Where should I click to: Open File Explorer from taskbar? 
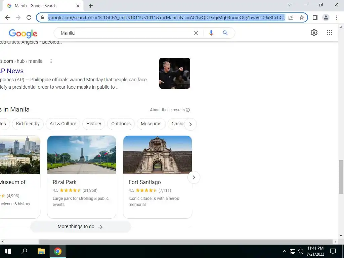pyautogui.click(x=41, y=251)
